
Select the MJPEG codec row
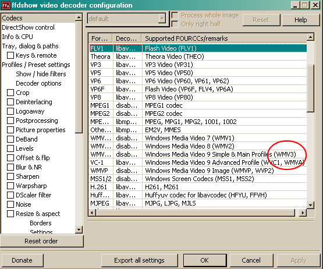pyautogui.click(x=198, y=203)
